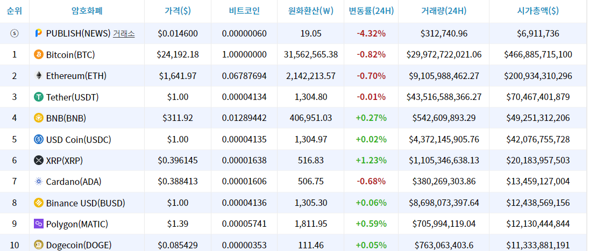Select XRP price $0.396145
The height and width of the screenshot is (251, 589).
(178, 161)
